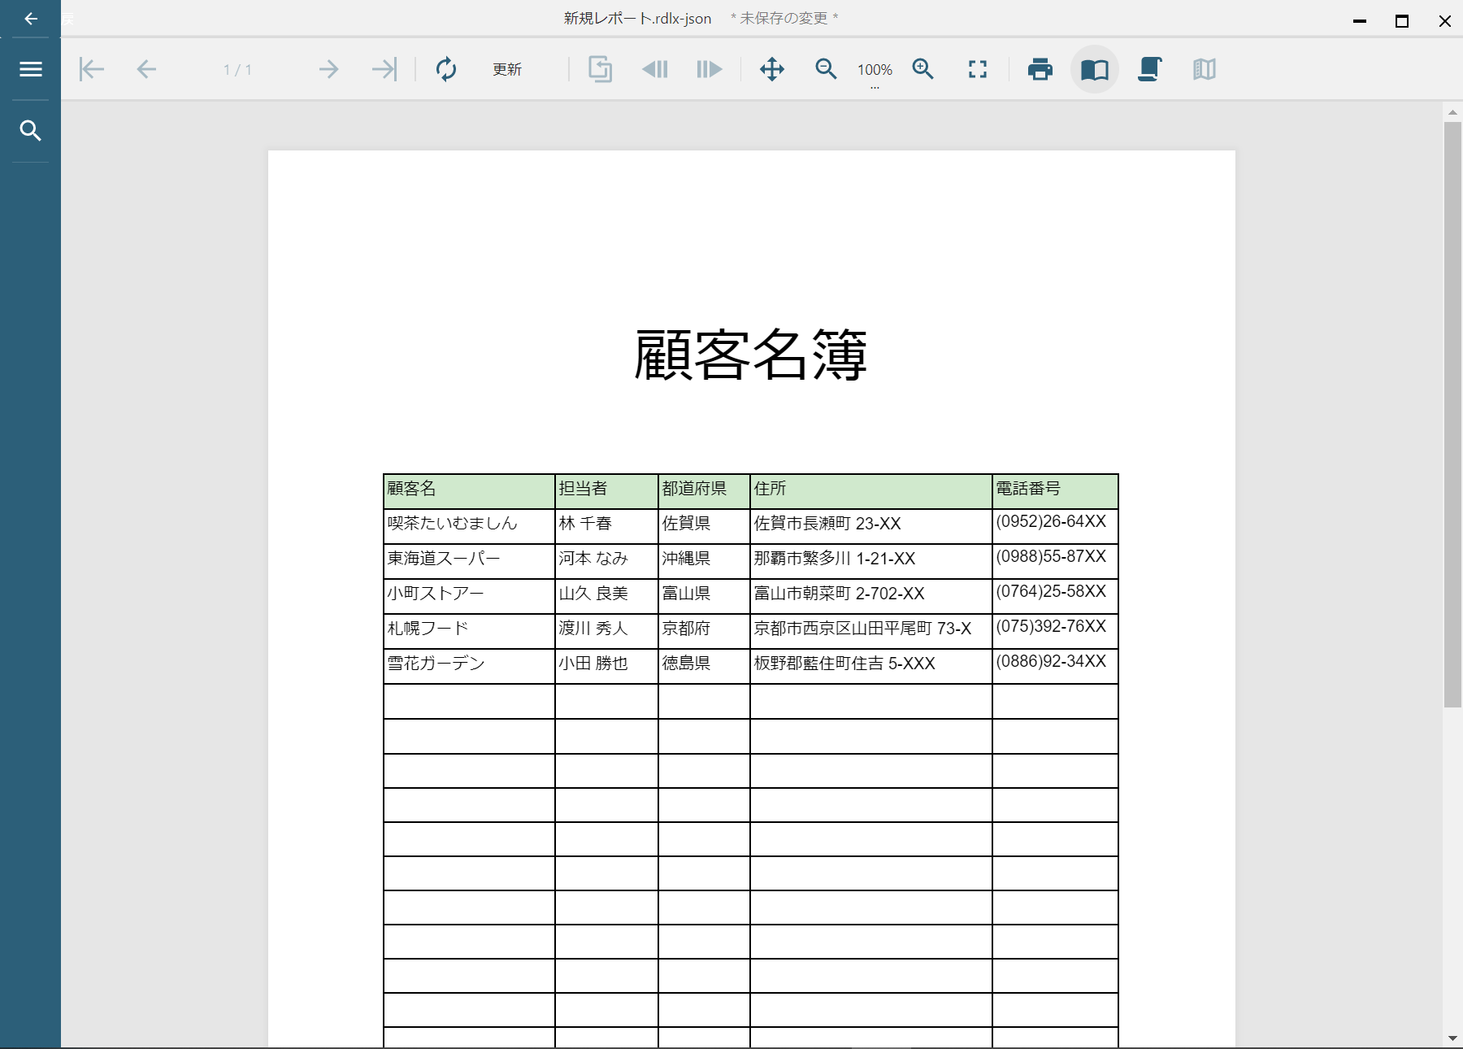
Task: Go to the next page
Action: click(x=328, y=69)
